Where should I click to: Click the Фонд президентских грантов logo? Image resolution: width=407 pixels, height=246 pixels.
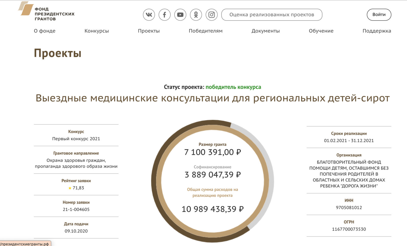[x=46, y=11]
